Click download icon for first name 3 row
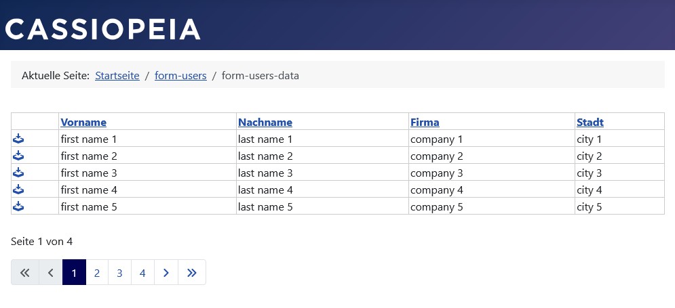Viewport: 675px width, 308px height. tap(18, 173)
